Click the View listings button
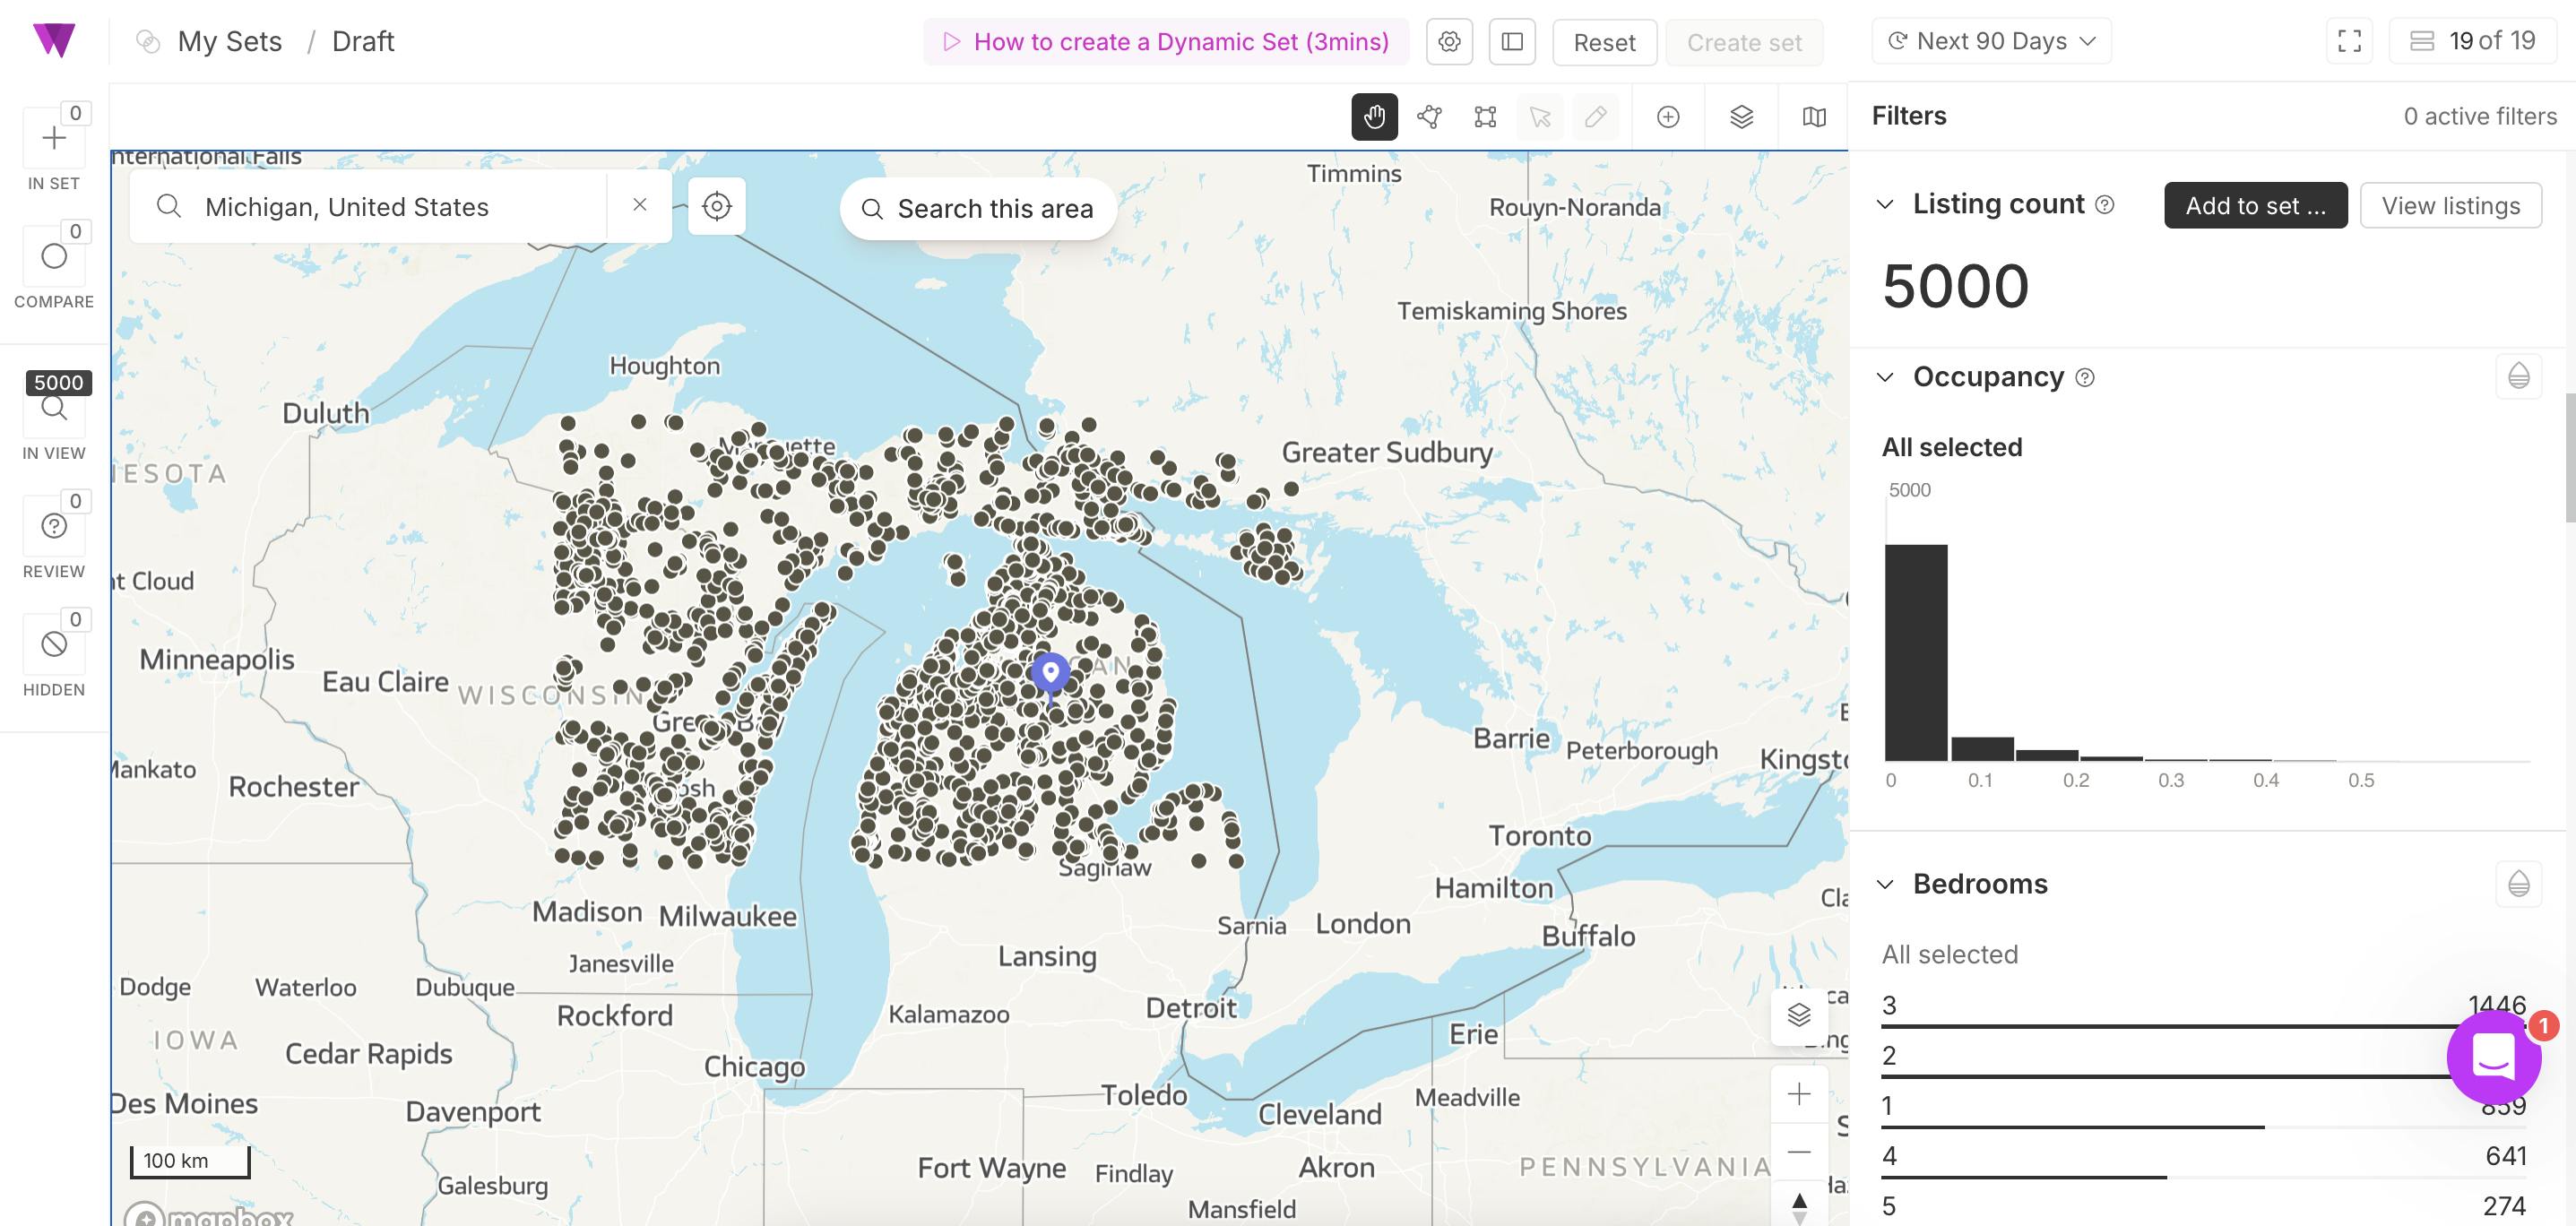Image resolution: width=2576 pixels, height=1226 pixels. coord(2450,205)
